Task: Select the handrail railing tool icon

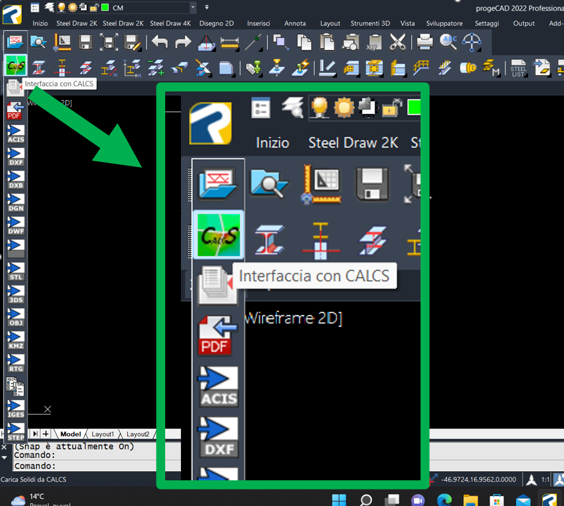Action: (x=421, y=67)
